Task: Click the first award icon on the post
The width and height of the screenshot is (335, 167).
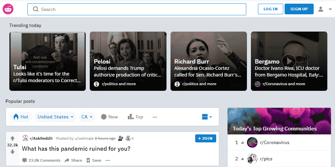Action: tap(121, 138)
